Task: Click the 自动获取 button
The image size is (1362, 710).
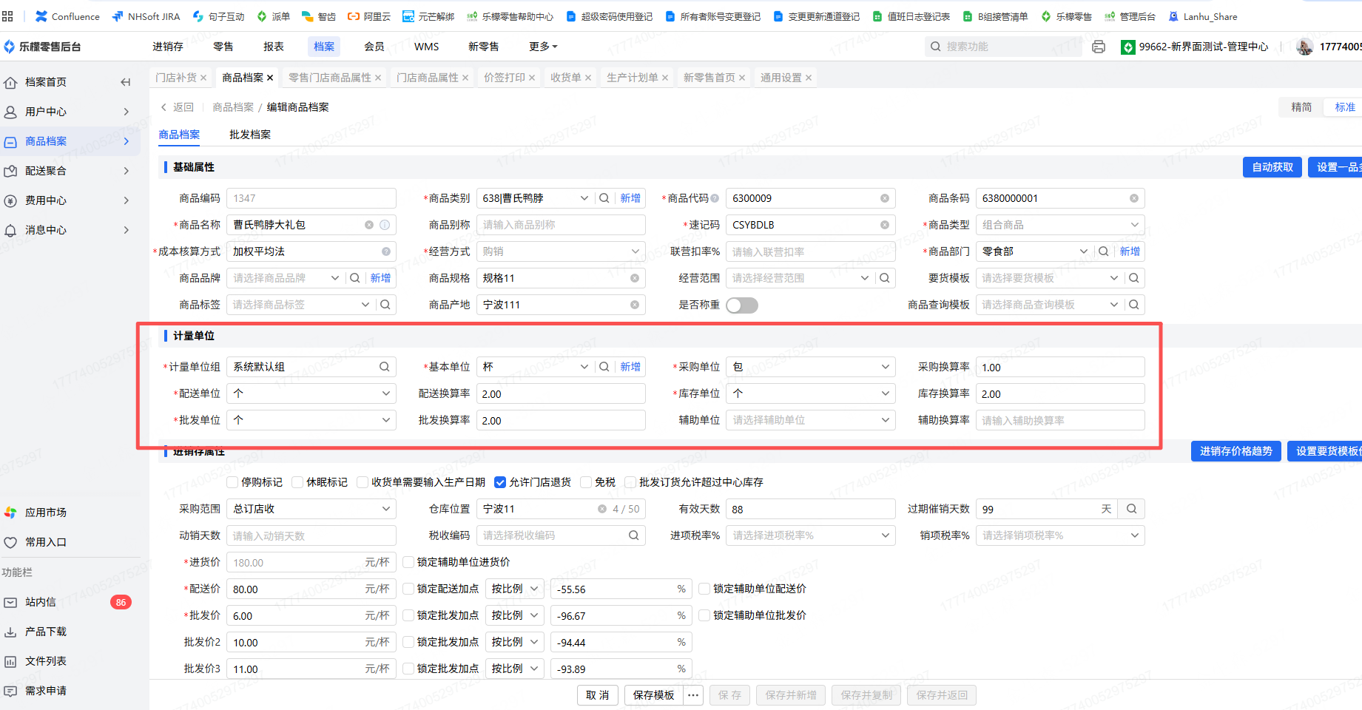Action: click(x=1272, y=167)
